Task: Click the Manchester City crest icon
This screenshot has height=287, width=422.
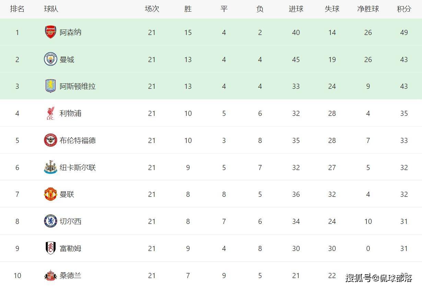Action: click(x=50, y=59)
